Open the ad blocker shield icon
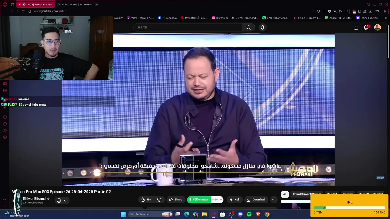Image resolution: width=390 pixels, height=219 pixels. pyautogui.click(x=329, y=11)
